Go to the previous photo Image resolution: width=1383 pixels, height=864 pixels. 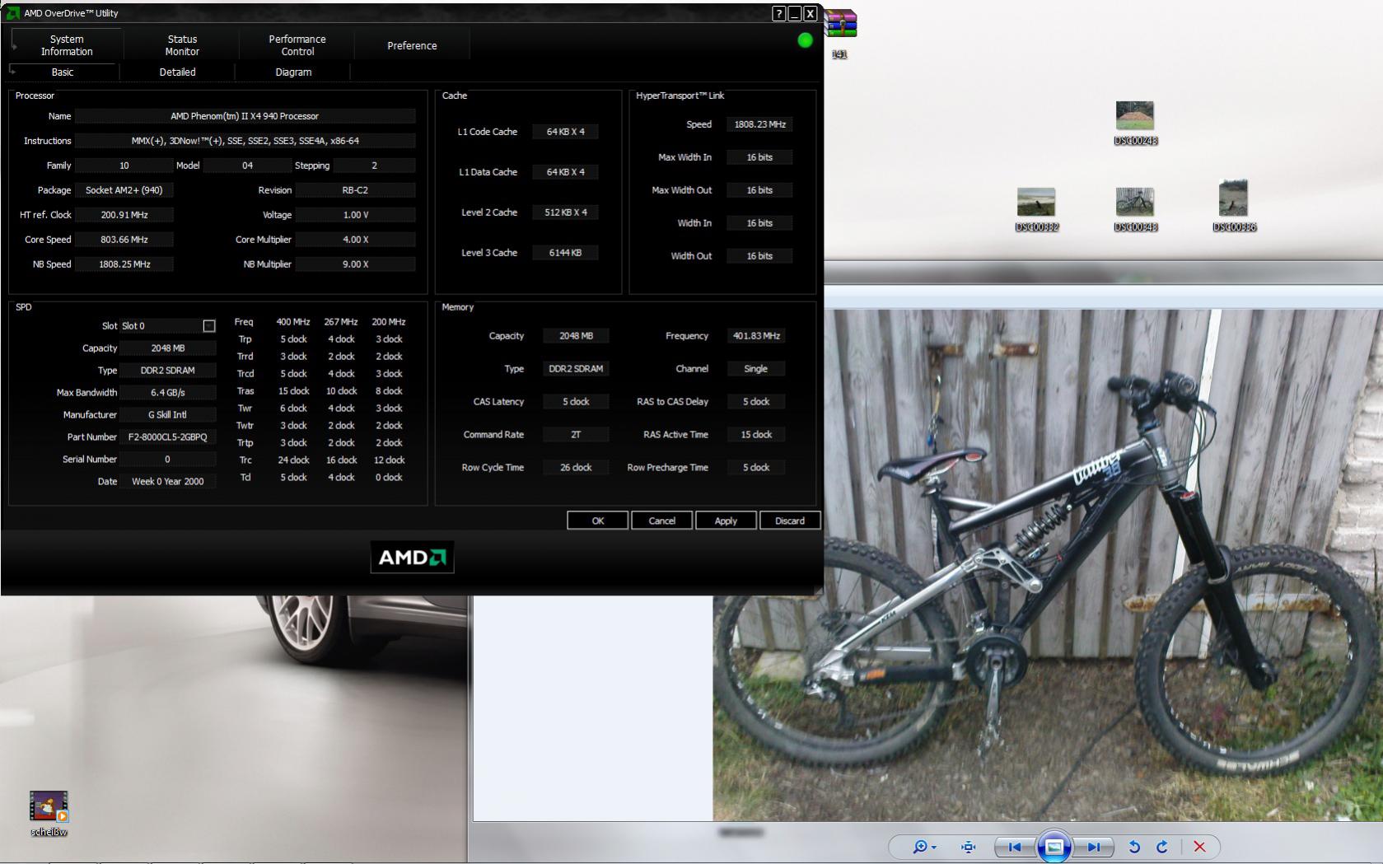tap(1015, 847)
